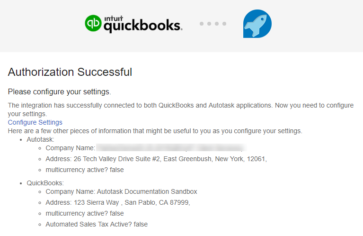363x236 pixels.
Task: Click the Please configure your settings subheading
Action: point(60,92)
